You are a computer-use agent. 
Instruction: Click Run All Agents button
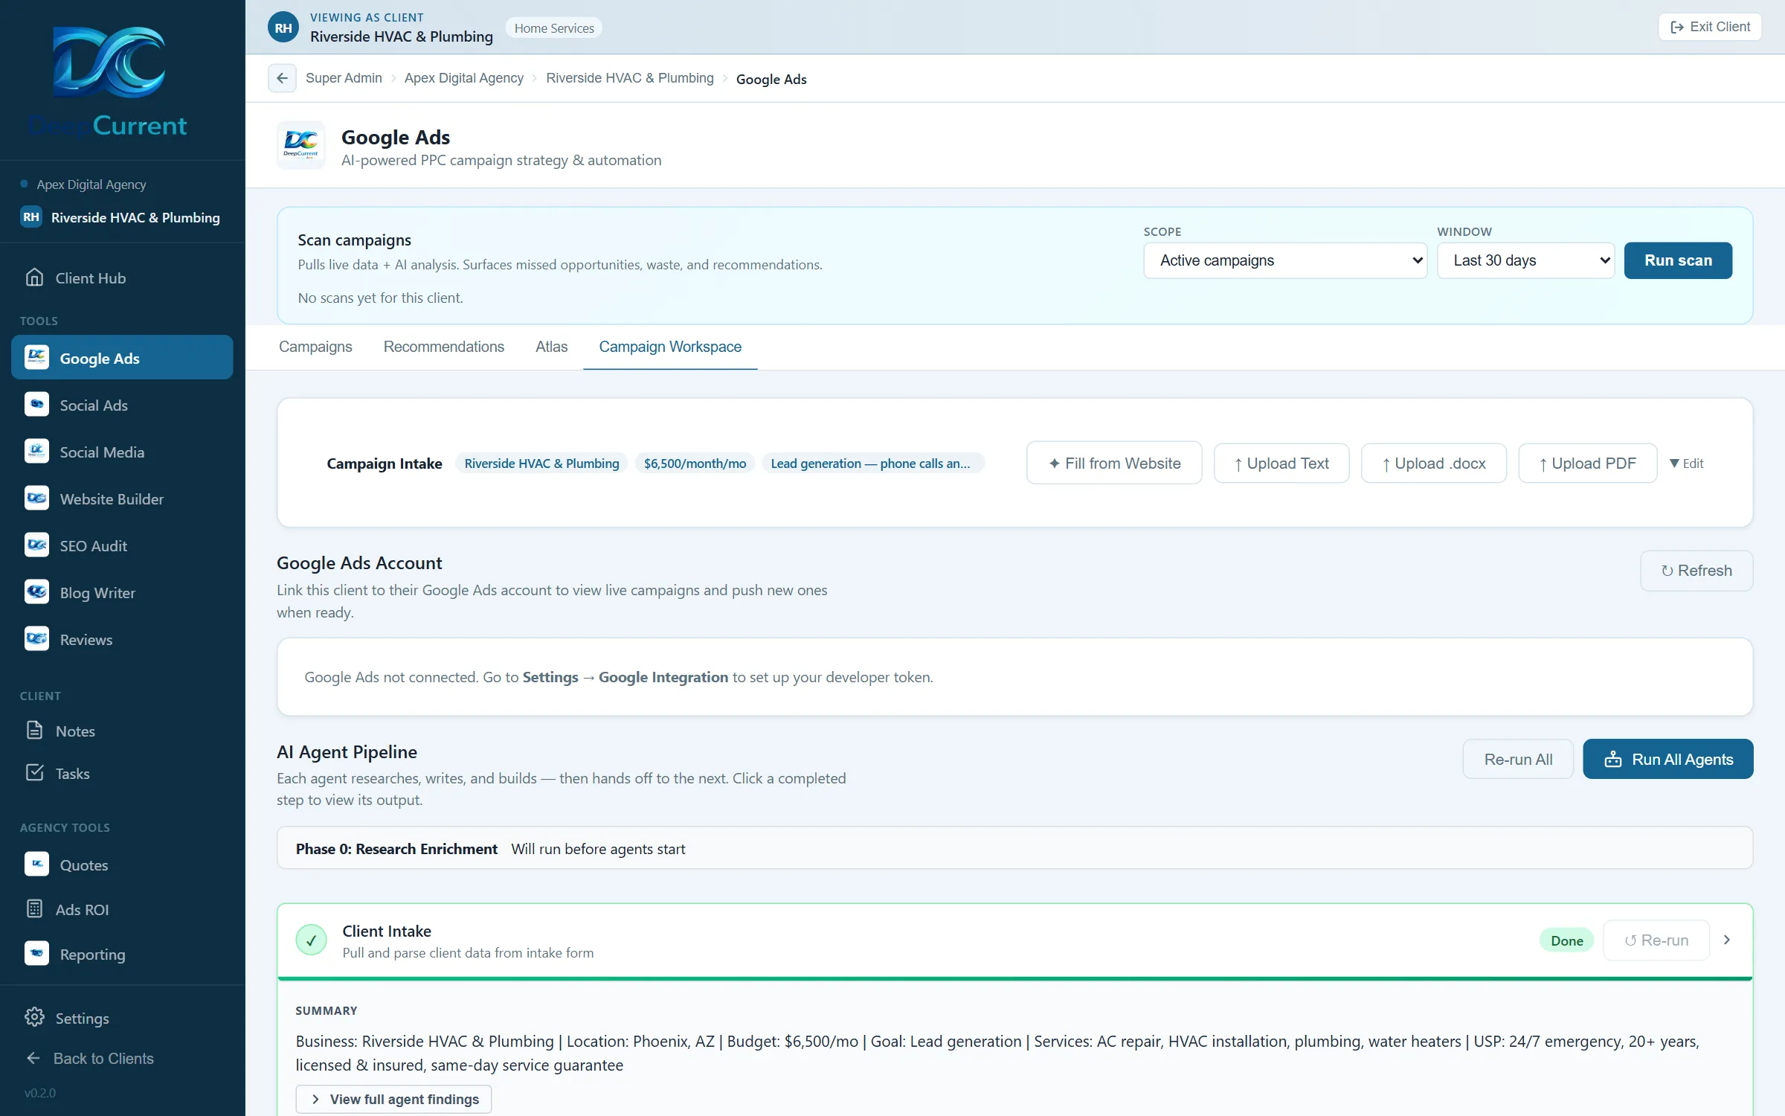tap(1668, 759)
